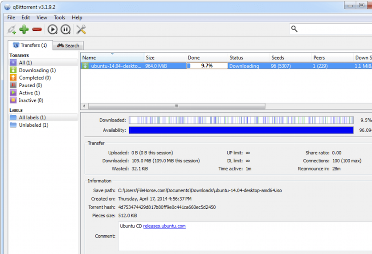Switch to the Transfers (1) tab
This screenshot has height=254, width=372.
click(x=30, y=45)
